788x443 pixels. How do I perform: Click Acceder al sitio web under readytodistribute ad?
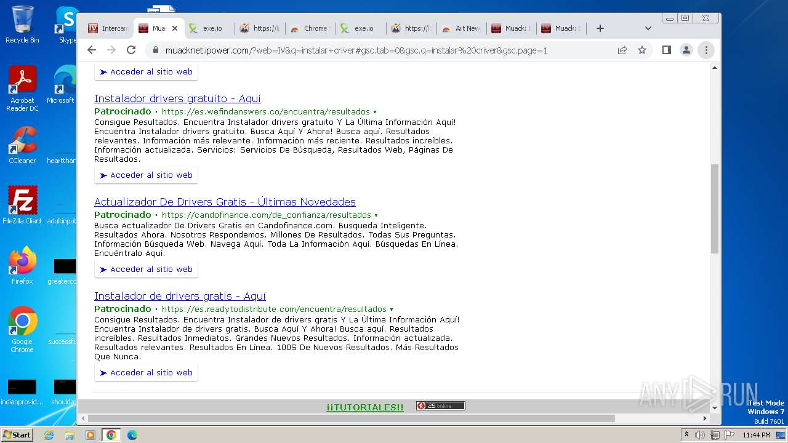click(147, 373)
